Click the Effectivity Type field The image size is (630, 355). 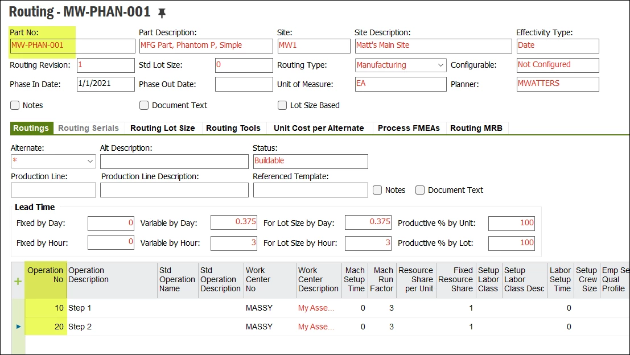(558, 46)
